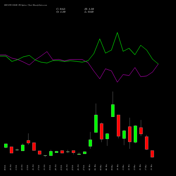Click the red candlestick for 16 Feb
Image resolution: width=176 pixels, height=176 pixels.
click(x=34, y=146)
